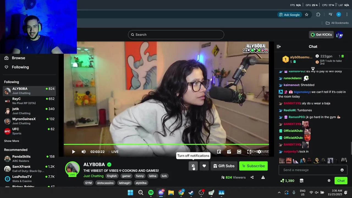Click the Gift Subs button
Screen dimensions: 352x198
224,166
